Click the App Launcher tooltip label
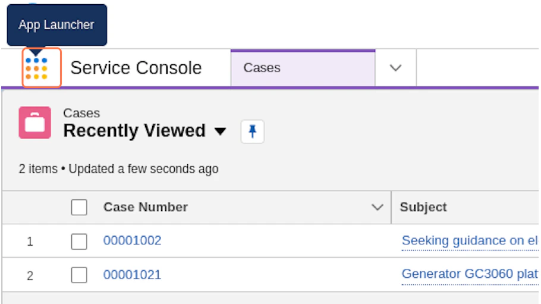 tap(56, 25)
